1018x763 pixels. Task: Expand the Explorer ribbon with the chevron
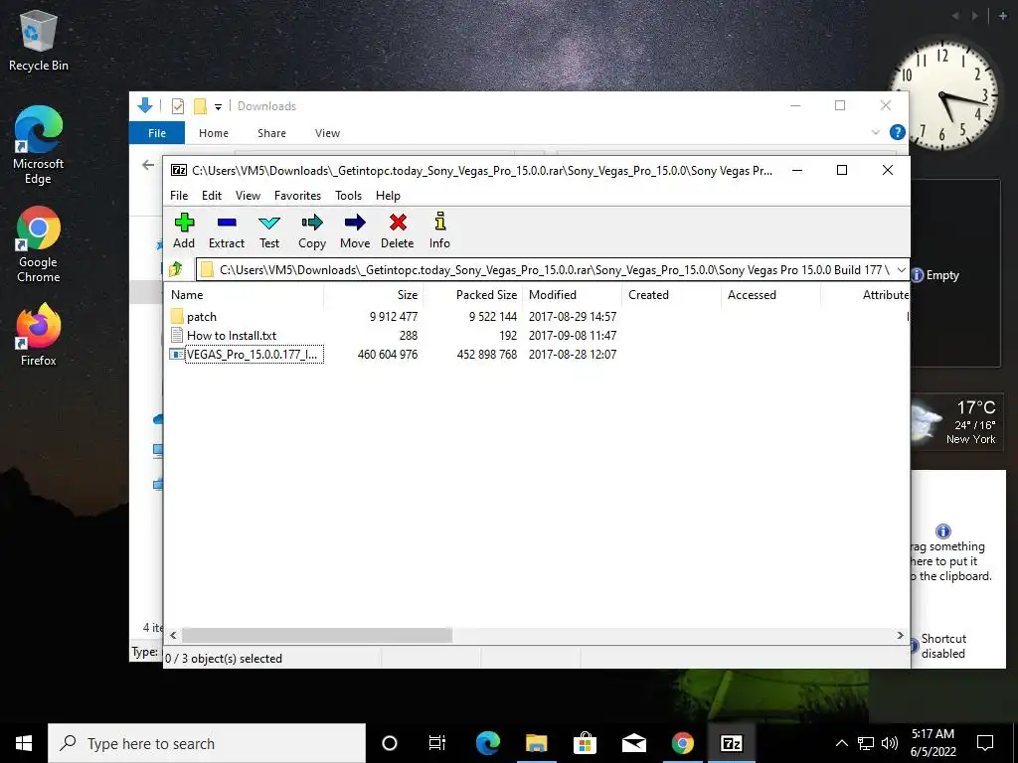[875, 132]
